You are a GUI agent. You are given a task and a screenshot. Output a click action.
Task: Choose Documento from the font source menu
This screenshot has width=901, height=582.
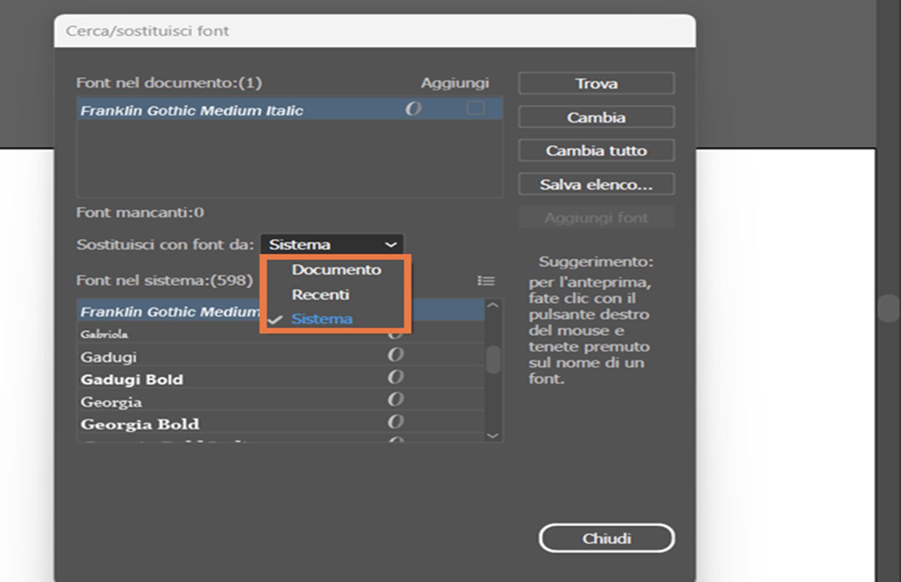(x=336, y=269)
